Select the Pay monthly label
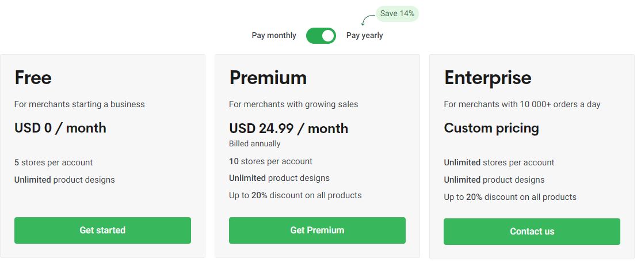637x261 pixels. (x=274, y=35)
